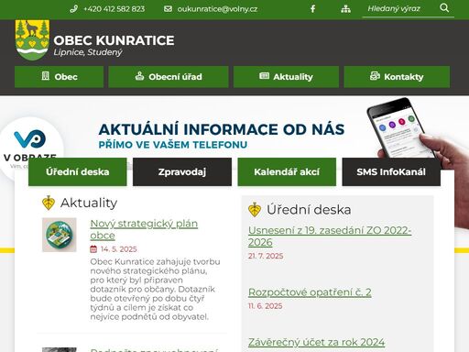Open Závěrečný účet za rok 2024
This screenshot has width=469, height=352.
pos(316,342)
